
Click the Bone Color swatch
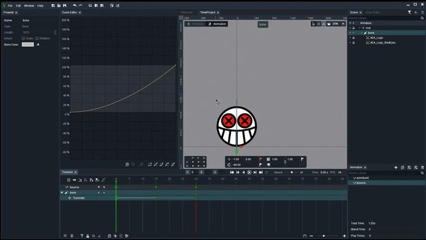[28, 45]
